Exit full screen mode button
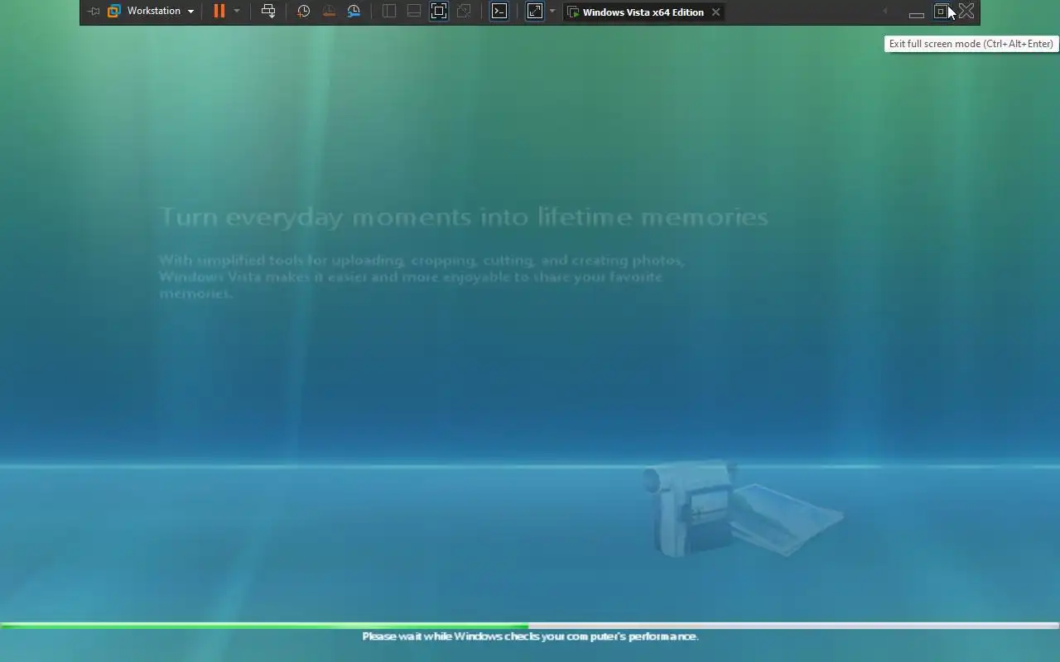The height and width of the screenshot is (662, 1060). [941, 12]
